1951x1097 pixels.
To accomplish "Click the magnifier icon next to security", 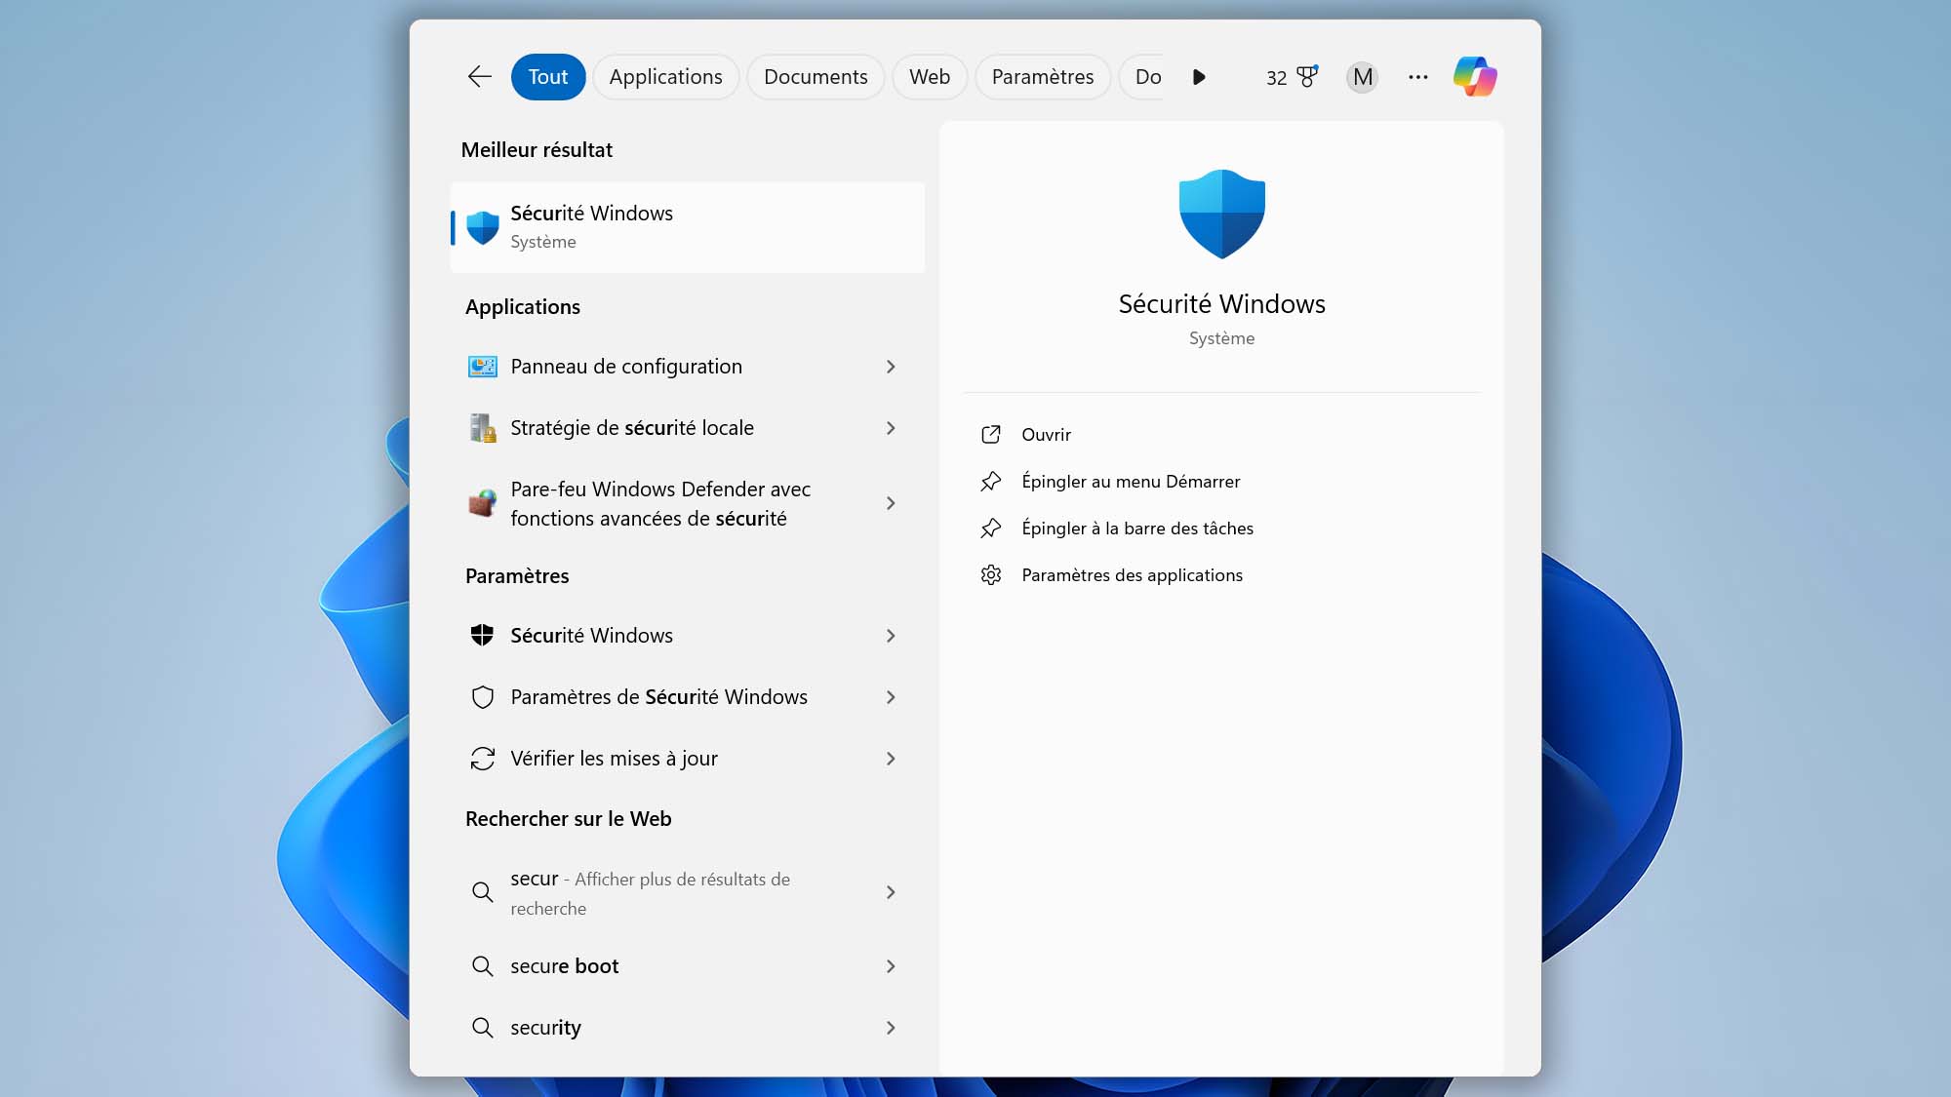I will [x=482, y=1028].
